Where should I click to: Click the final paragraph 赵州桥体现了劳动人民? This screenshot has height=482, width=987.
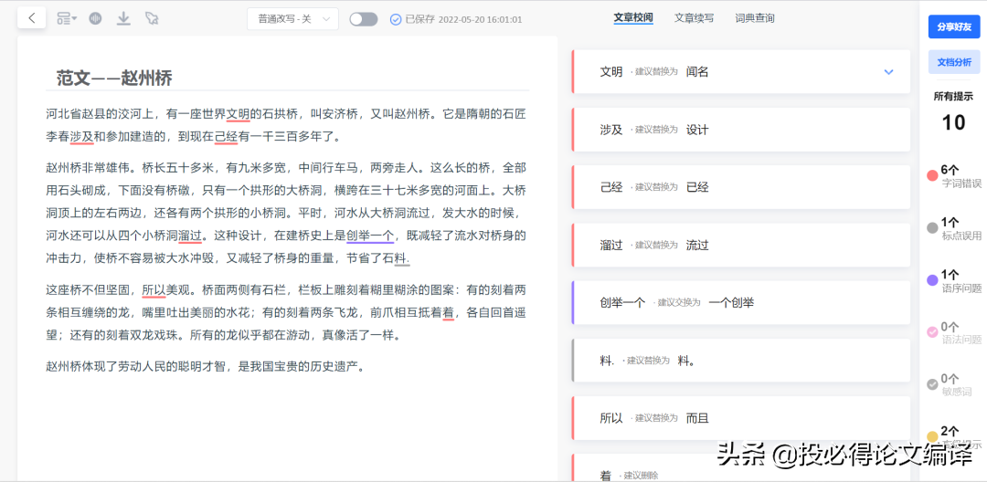click(206, 366)
